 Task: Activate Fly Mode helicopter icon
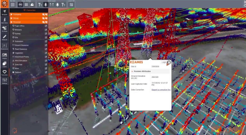[x=4, y=29]
